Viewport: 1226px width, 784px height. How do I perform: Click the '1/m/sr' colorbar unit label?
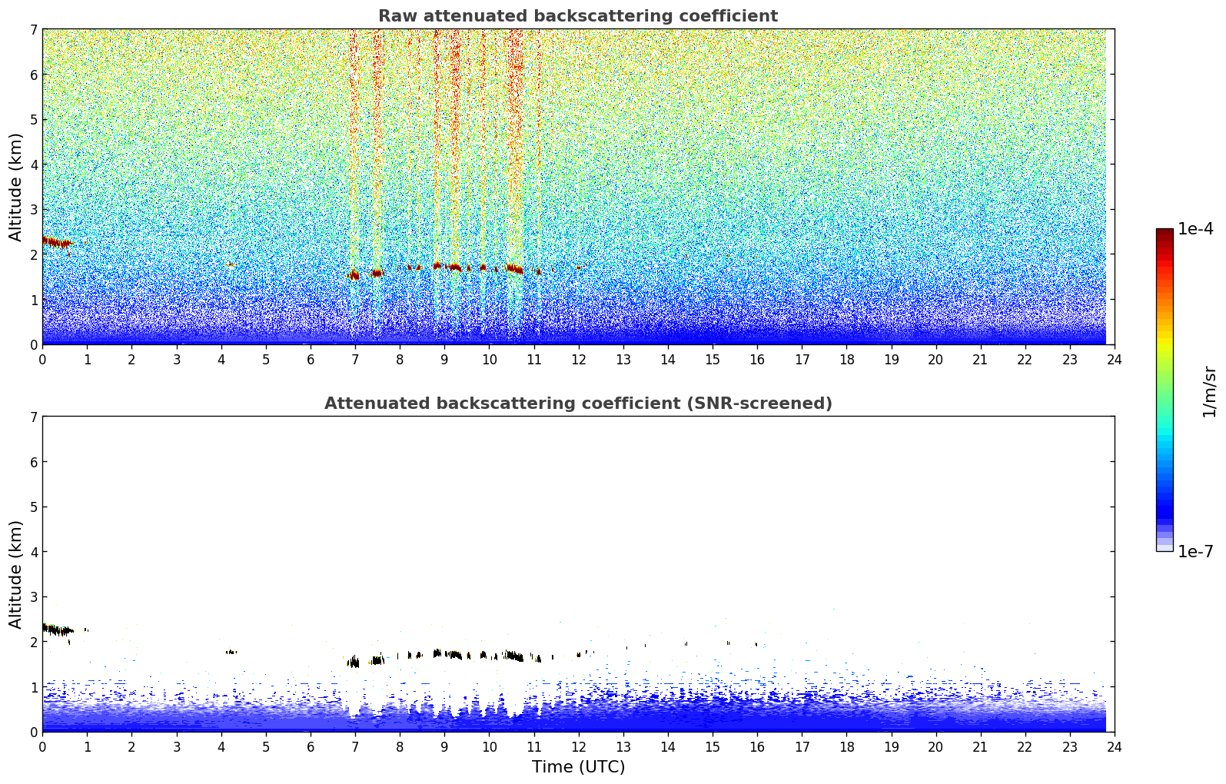[x=1210, y=391]
